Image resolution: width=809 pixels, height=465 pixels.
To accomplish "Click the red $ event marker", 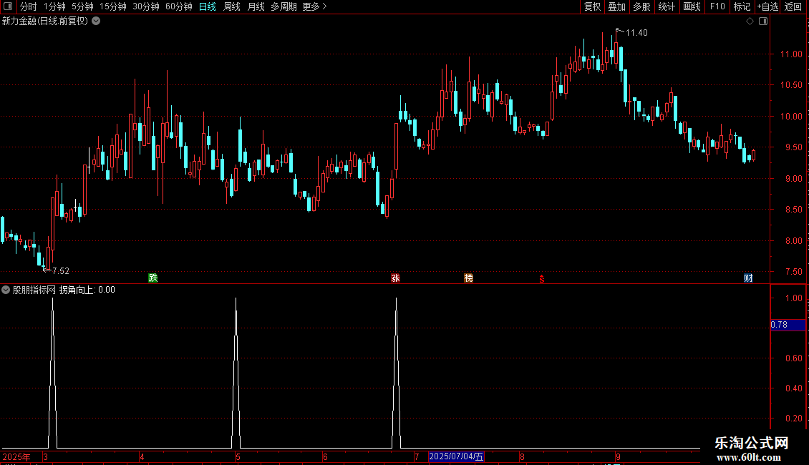I will coord(542,279).
